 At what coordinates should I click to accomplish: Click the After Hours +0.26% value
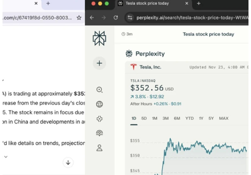(x=156, y=104)
